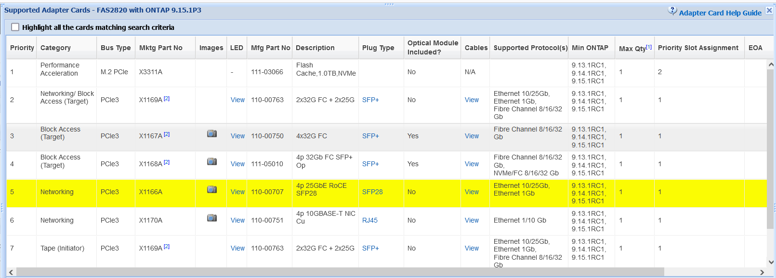View cables for X1170A networking card
776x278 pixels.
point(472,220)
